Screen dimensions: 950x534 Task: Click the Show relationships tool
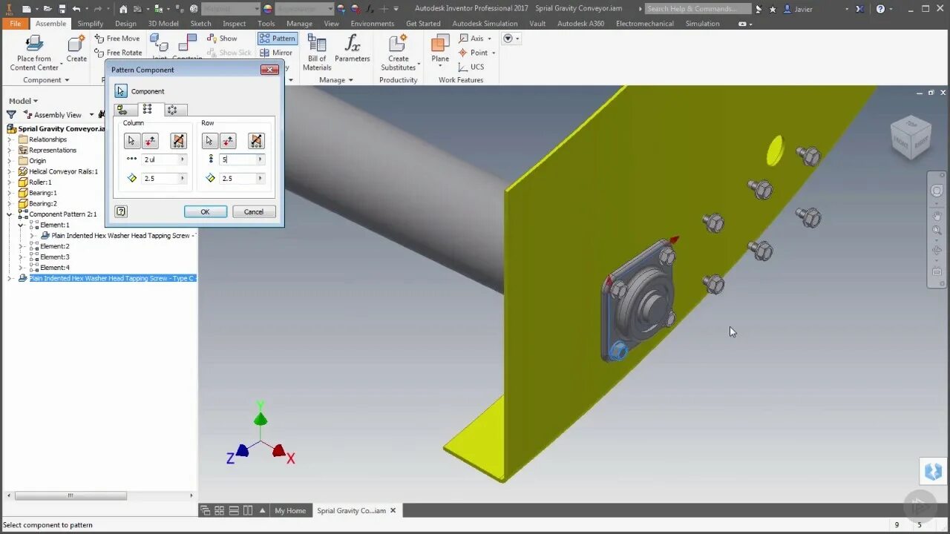(222, 38)
